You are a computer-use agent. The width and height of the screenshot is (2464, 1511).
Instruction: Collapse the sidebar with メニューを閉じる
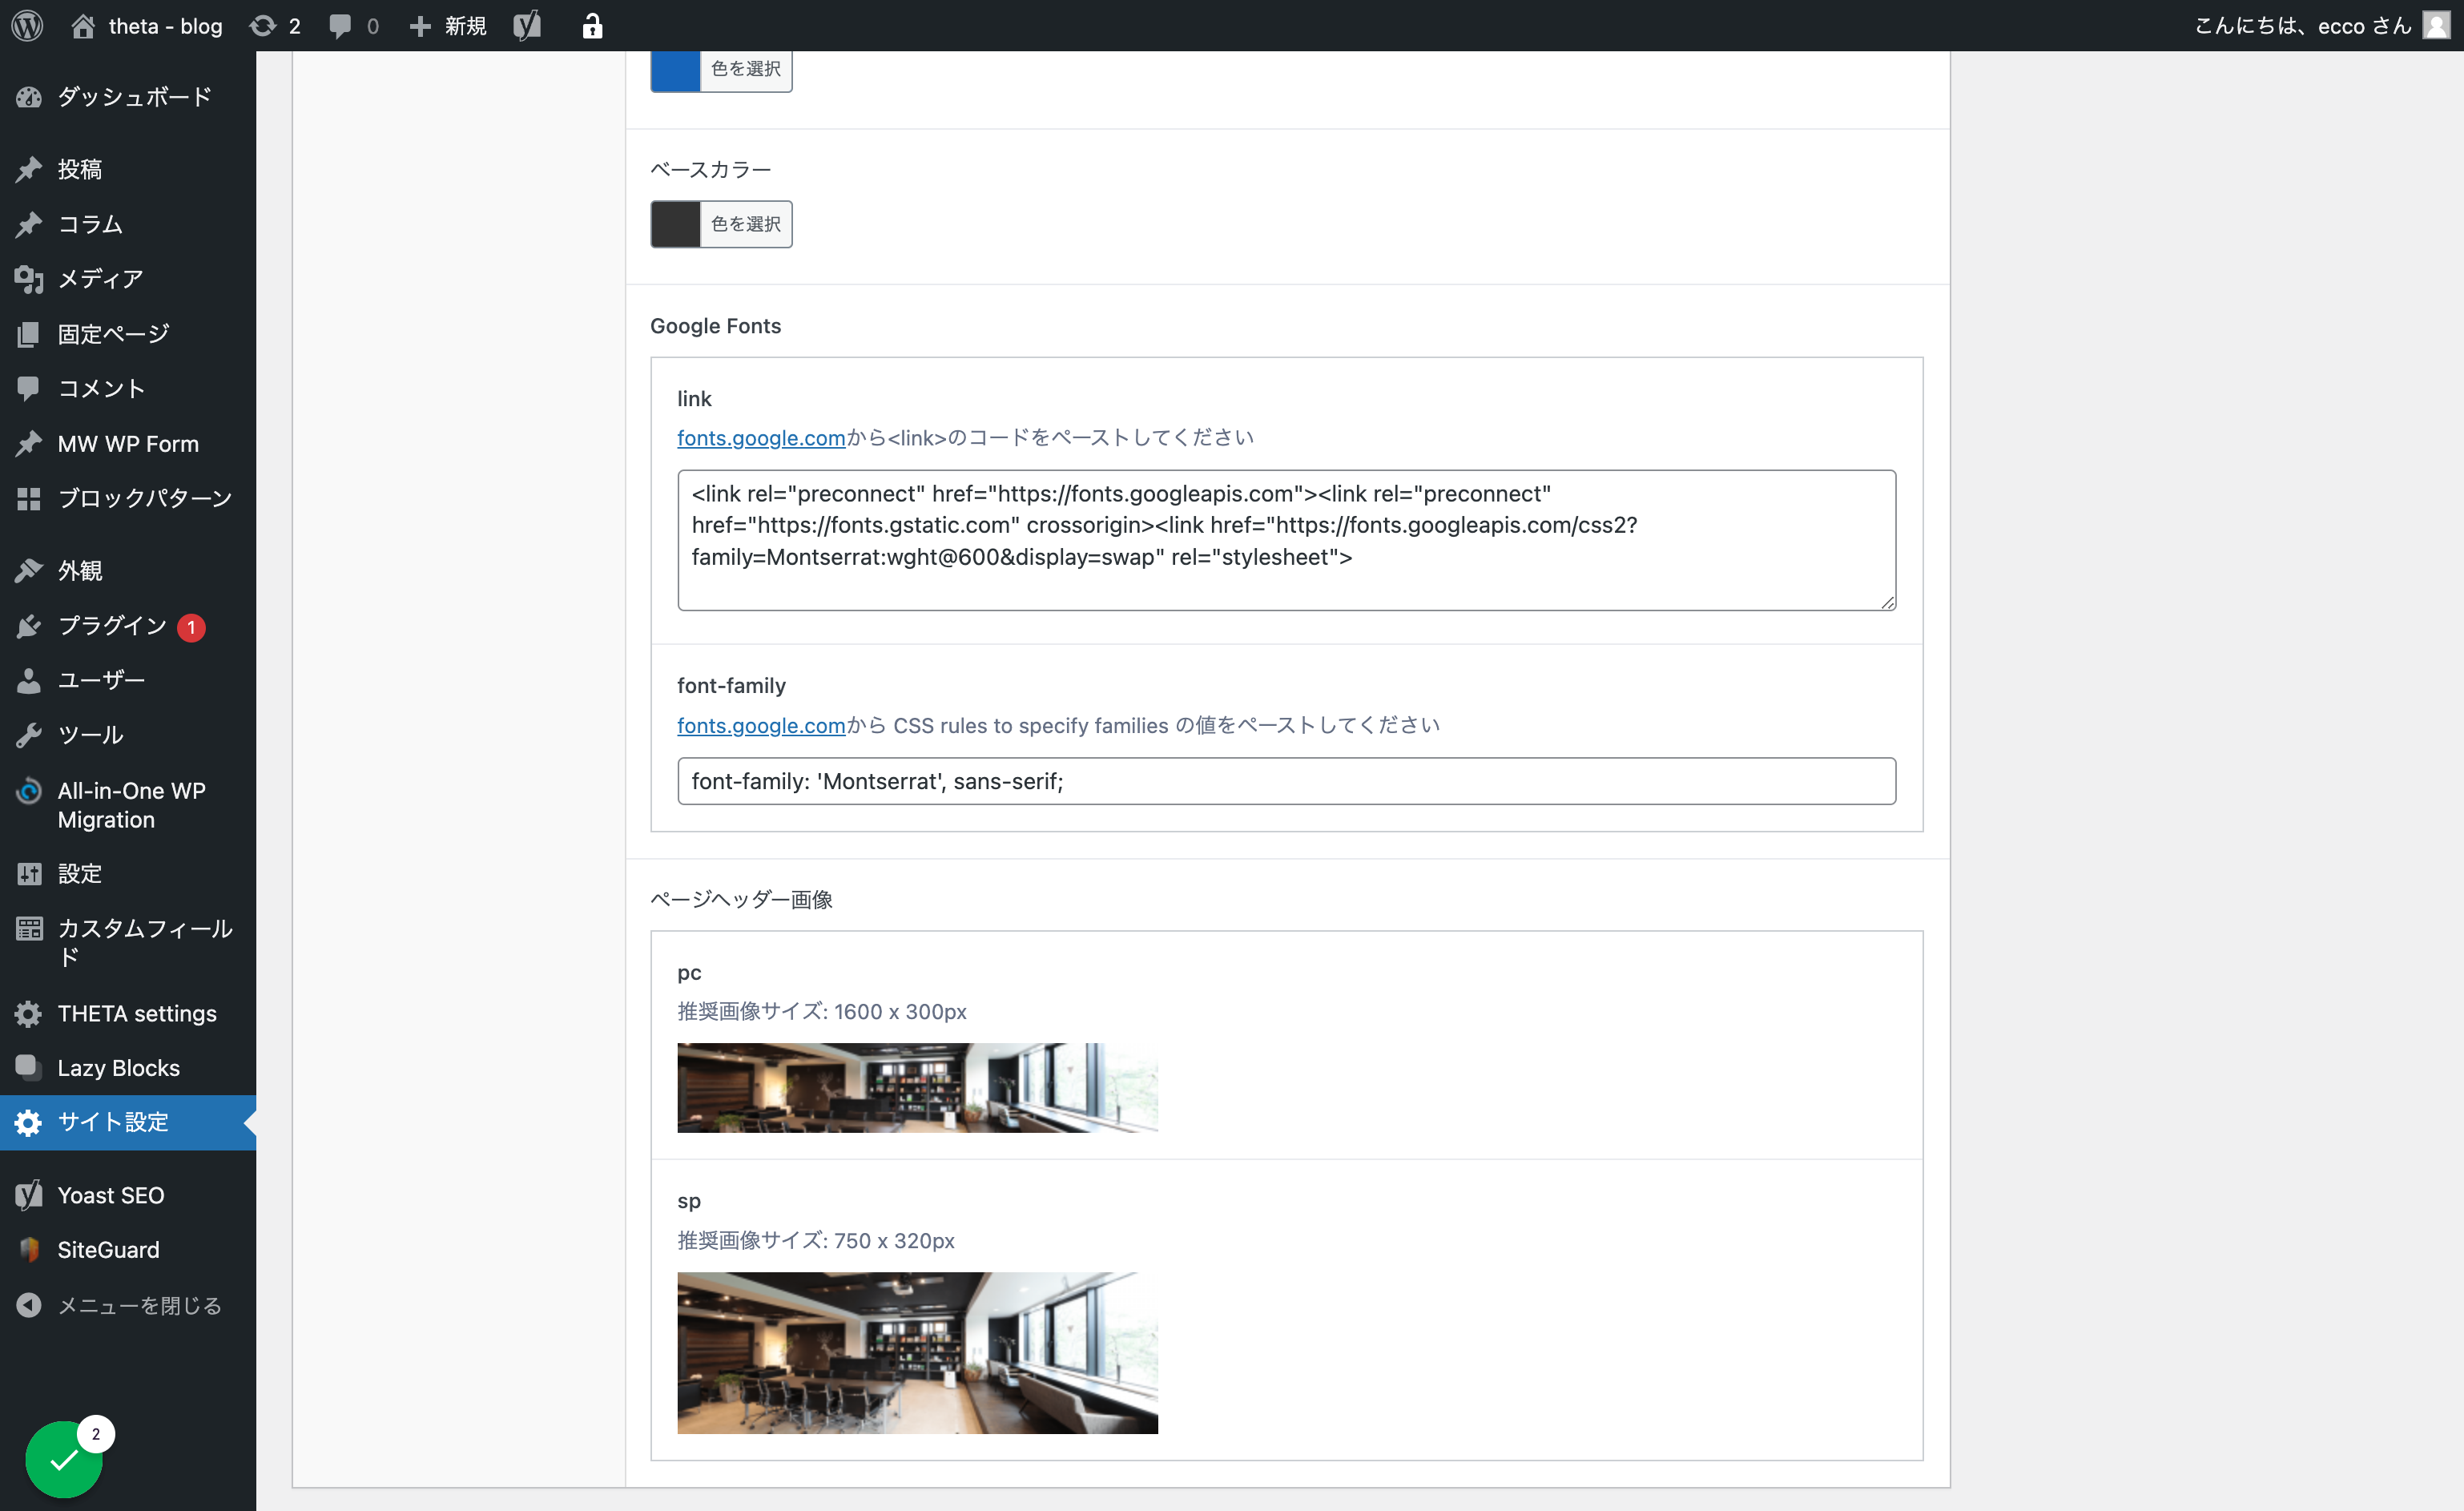click(x=128, y=1305)
